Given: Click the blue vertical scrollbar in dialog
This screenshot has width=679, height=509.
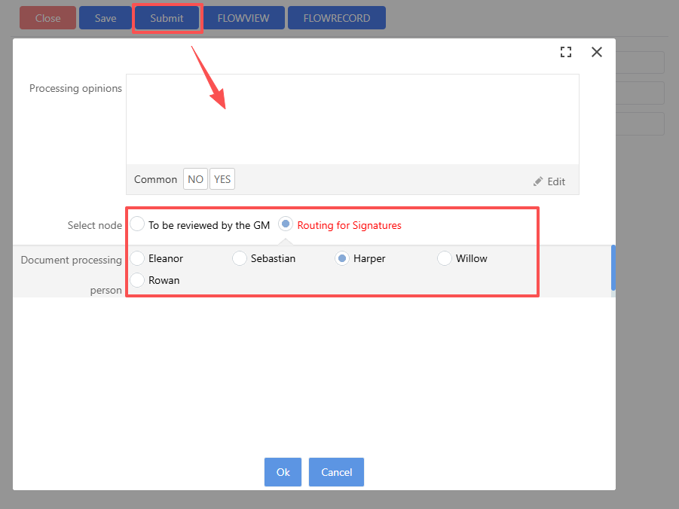Looking at the screenshot, I should 613,267.
